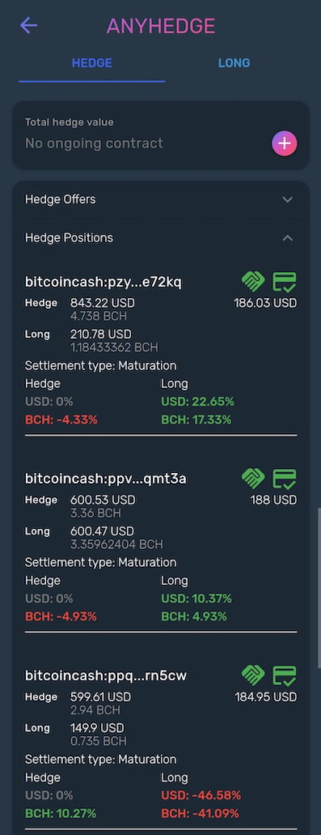The width and height of the screenshot is (321, 835).
Task: Add new hedge contract with plus button
Action: pyautogui.click(x=285, y=143)
